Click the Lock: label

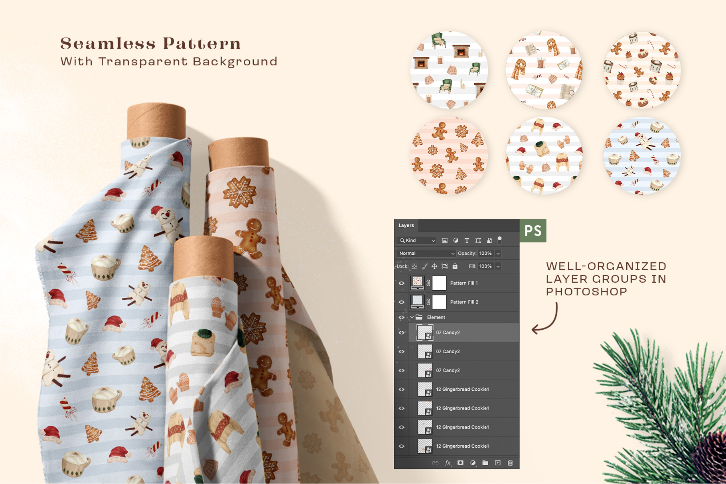point(402,266)
